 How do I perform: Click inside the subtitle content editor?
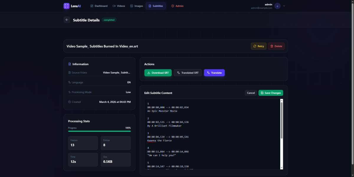pos(212,133)
